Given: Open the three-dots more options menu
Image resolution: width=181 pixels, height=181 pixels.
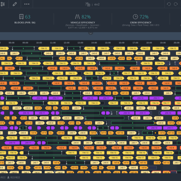Looking at the screenshot, I should 27,4.
